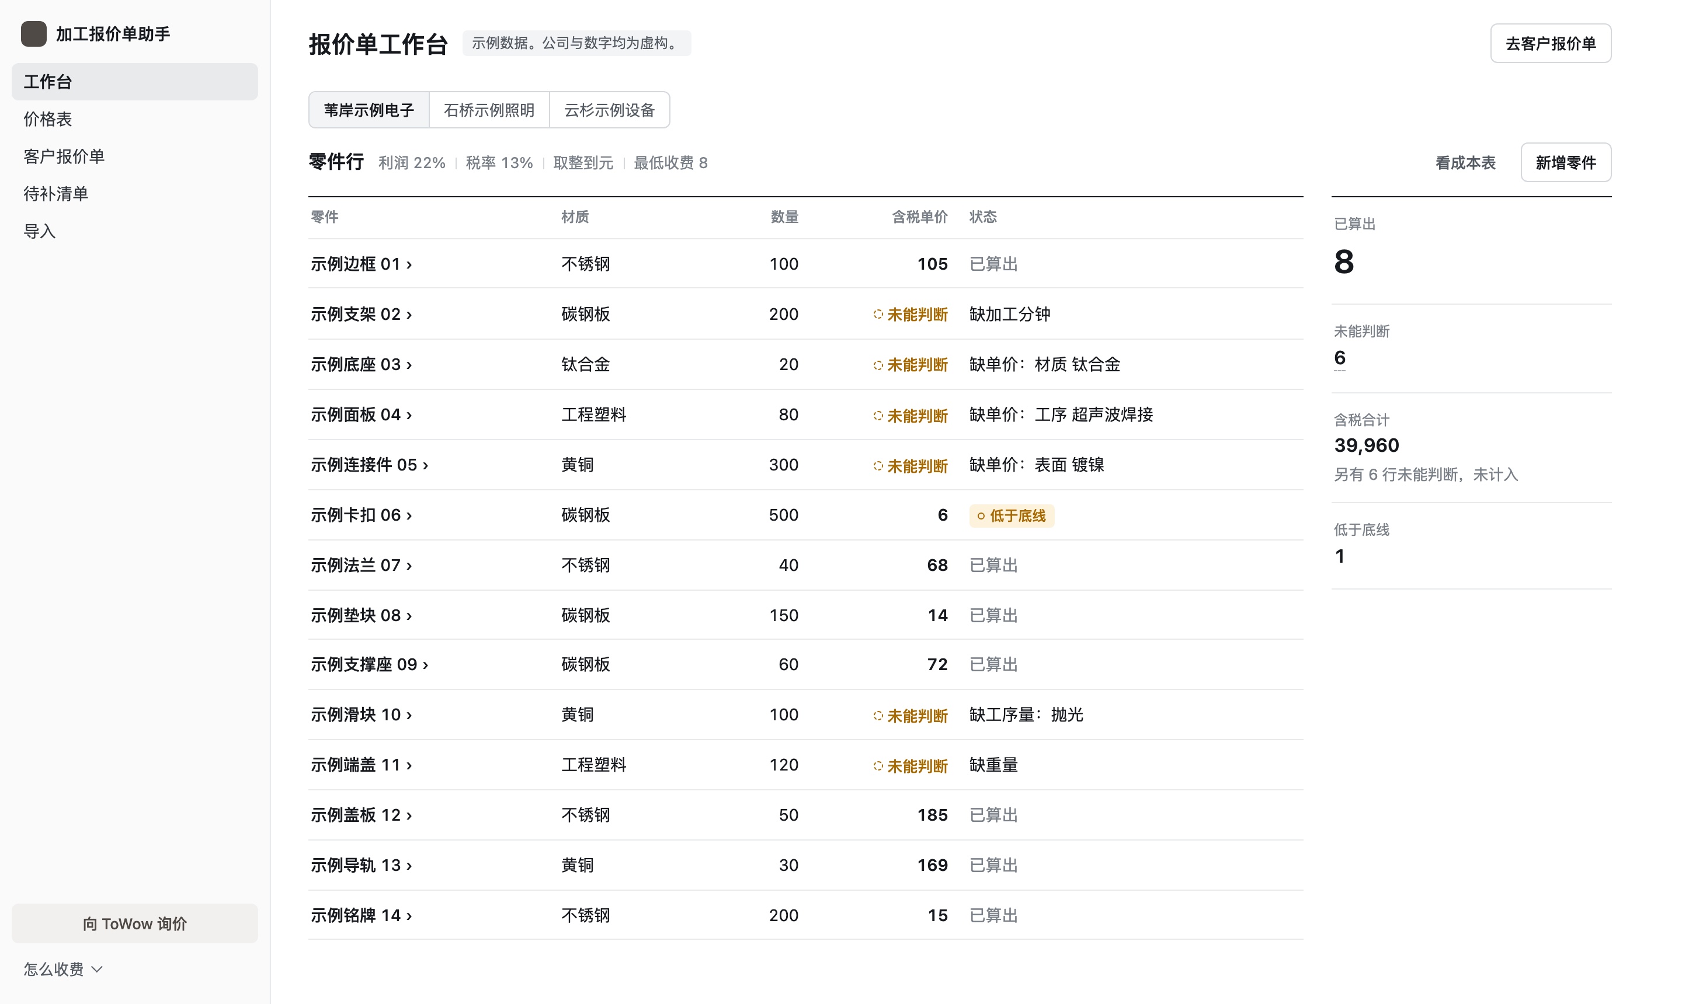This screenshot has width=1682, height=1004.
Task: Click status text 缺工序量：抛光
Action: coord(1026,714)
